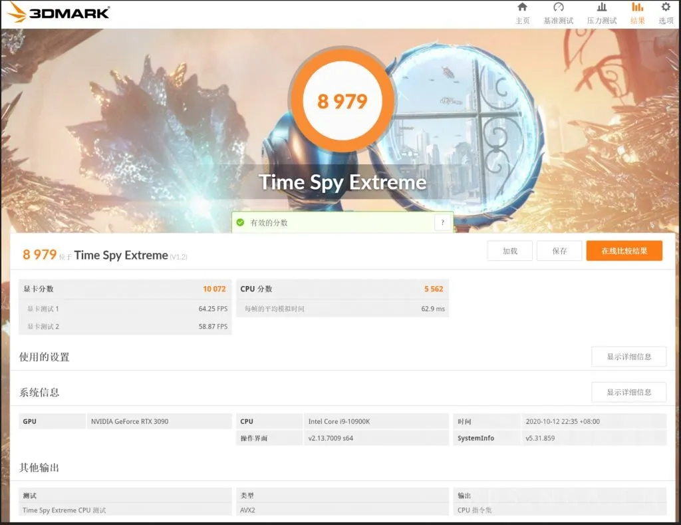
Task: Click the 8 979 Time Spy Extreme result title
Action: tap(104, 255)
